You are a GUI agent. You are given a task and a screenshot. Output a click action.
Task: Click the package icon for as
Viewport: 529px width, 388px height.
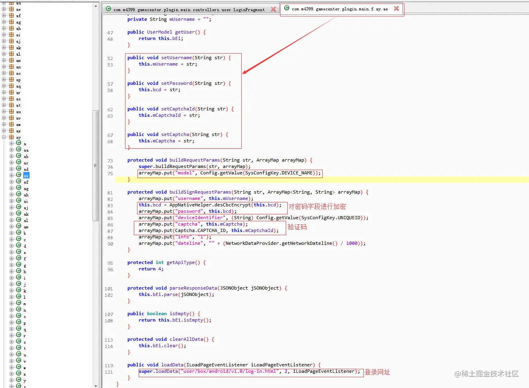11,99
